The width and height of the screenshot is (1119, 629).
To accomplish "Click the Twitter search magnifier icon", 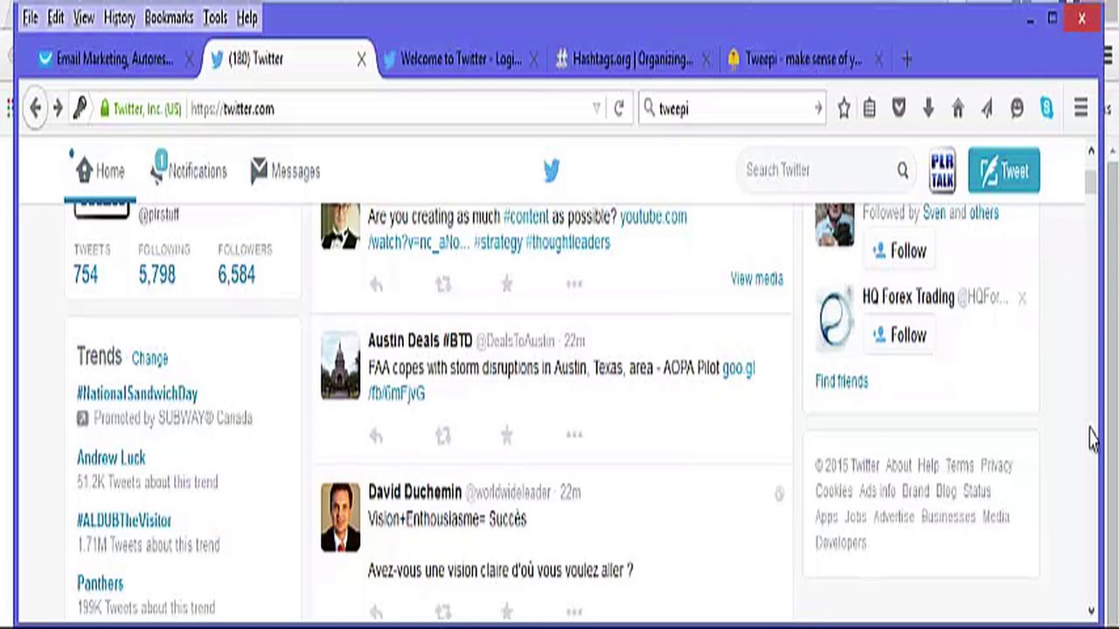I will [x=902, y=170].
